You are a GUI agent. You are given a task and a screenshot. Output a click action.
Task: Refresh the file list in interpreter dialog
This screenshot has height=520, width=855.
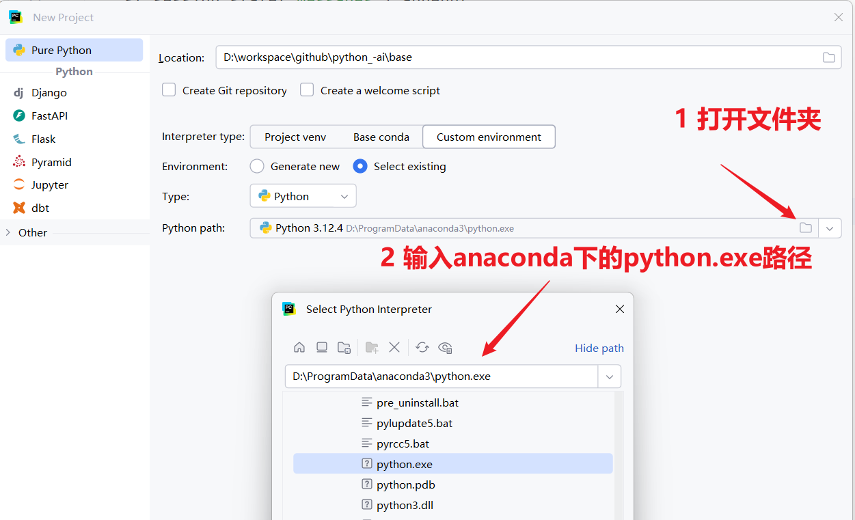[x=422, y=347]
